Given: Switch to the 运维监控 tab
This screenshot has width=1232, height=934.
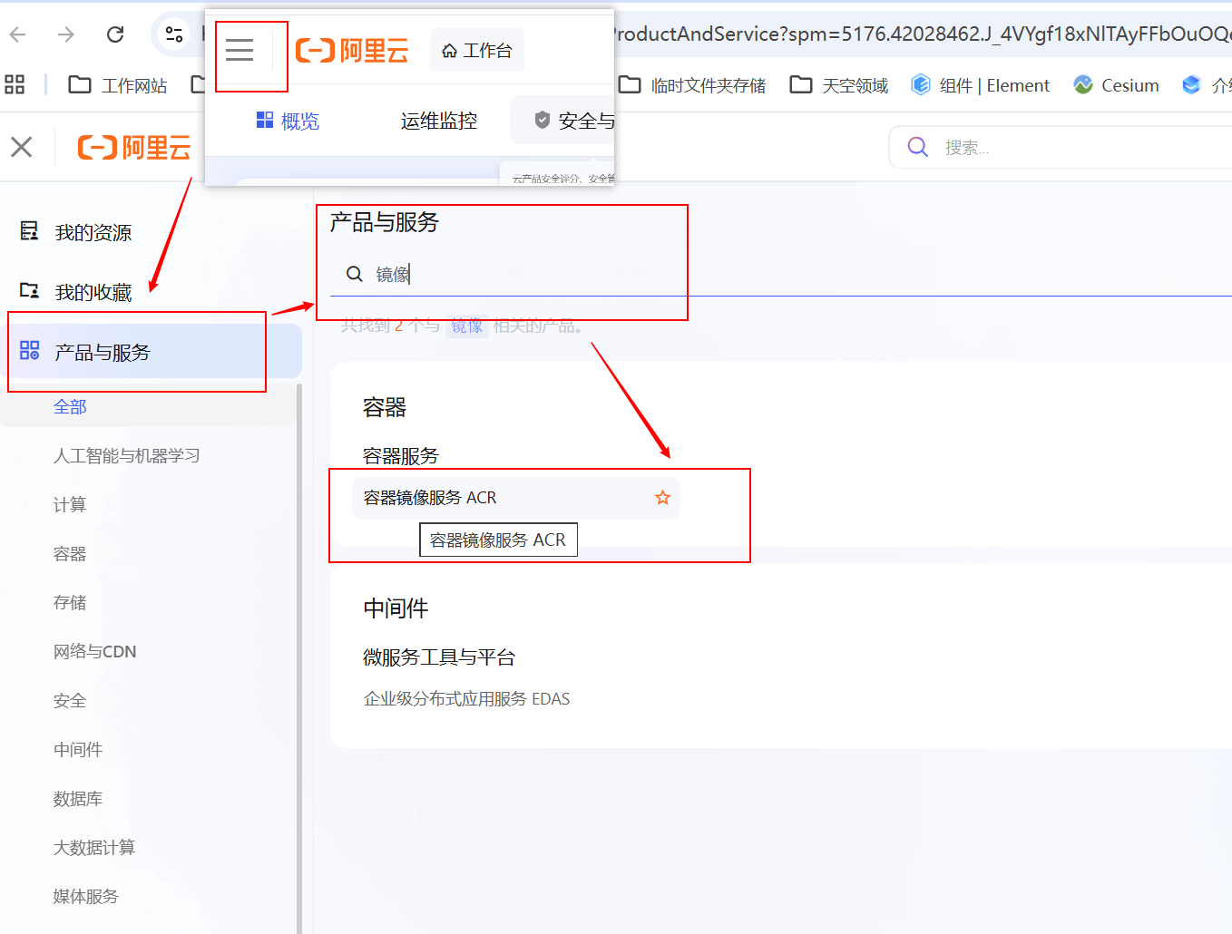Looking at the screenshot, I should [439, 121].
